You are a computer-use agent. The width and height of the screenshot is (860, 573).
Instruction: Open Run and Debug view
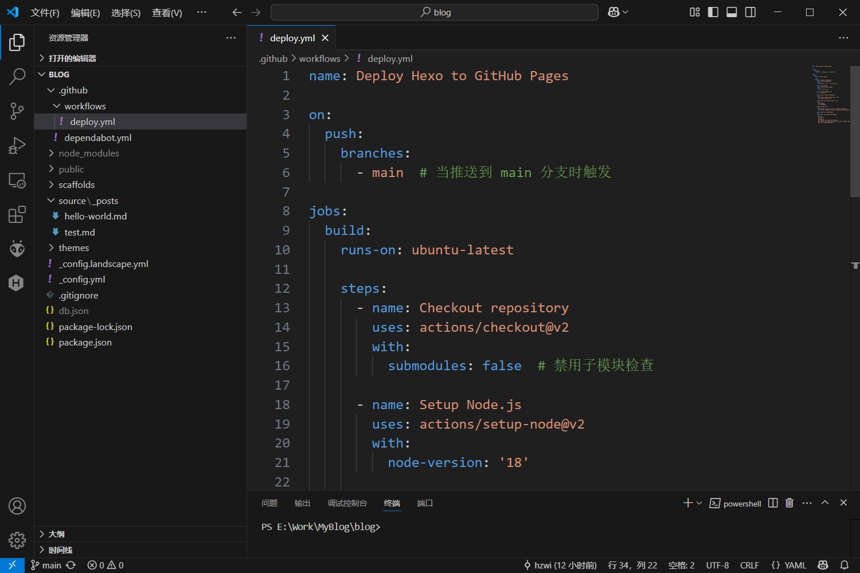coord(17,146)
